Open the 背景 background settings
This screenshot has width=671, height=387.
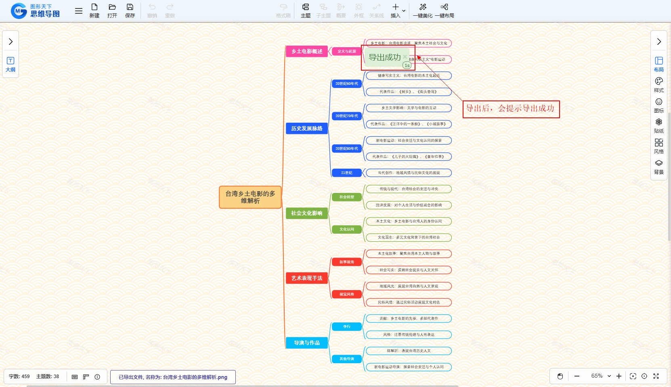tap(658, 167)
